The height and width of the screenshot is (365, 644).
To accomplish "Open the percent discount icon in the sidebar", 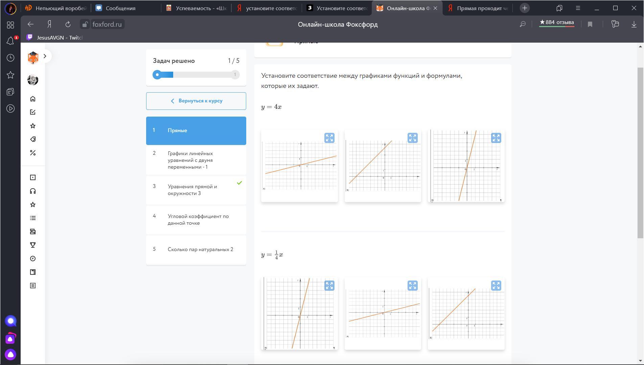I will point(33,153).
